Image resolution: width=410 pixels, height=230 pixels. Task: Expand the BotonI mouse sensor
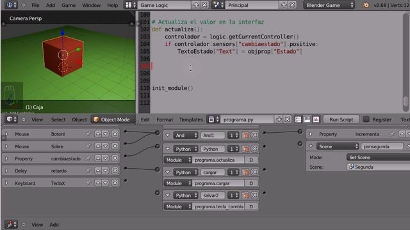coord(6,134)
